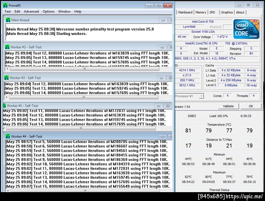Screen dimensions: 265x201
Task: Click Worker #1 Test 11 M172031 log line
Action: (84, 111)
